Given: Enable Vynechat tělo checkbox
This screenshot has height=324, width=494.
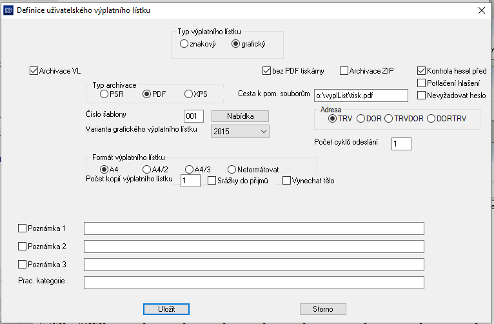Looking at the screenshot, I should pos(286,181).
